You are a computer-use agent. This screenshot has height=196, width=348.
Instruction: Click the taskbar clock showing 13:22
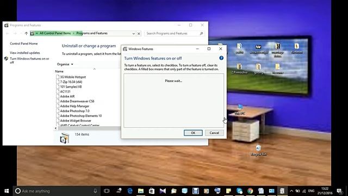point(325,191)
